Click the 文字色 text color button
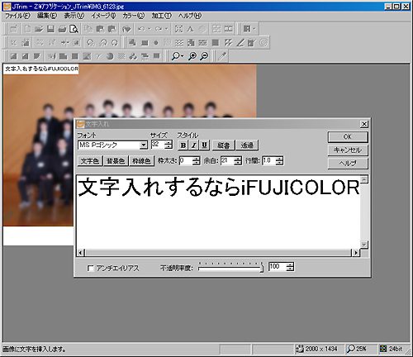413x357 pixels. (90, 161)
